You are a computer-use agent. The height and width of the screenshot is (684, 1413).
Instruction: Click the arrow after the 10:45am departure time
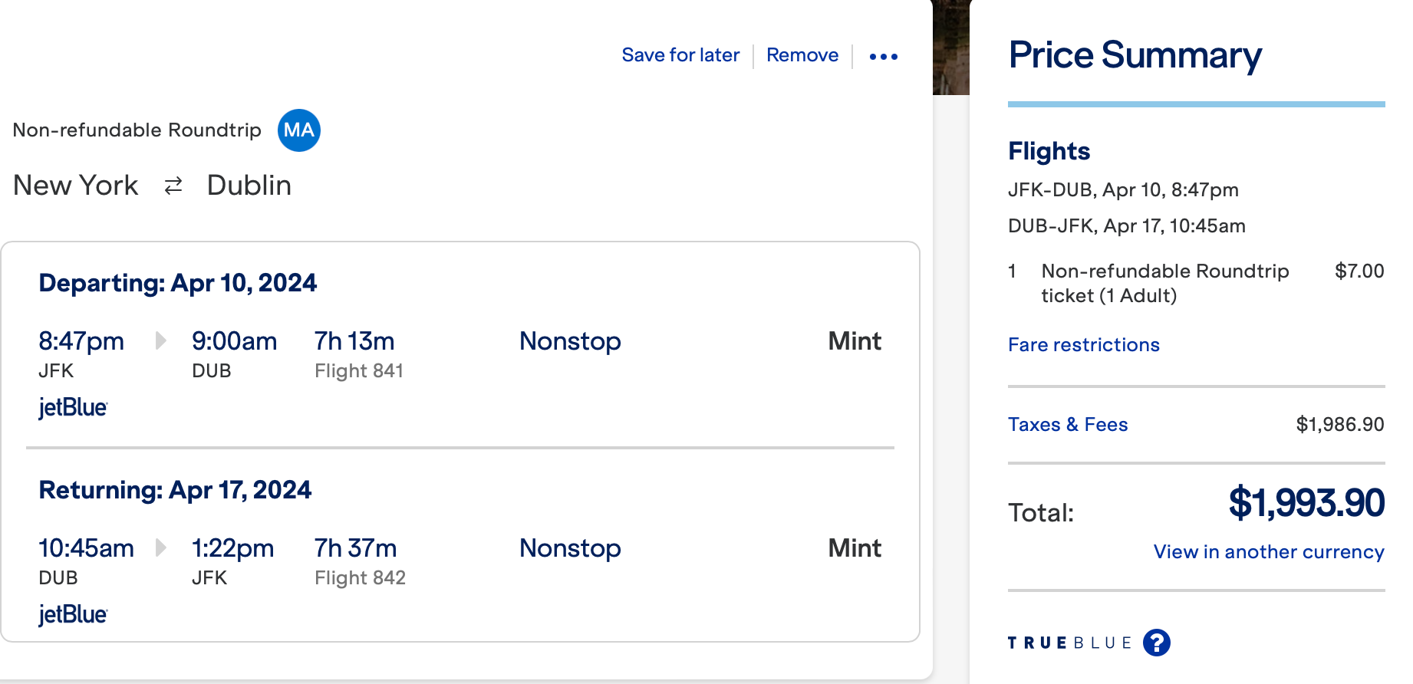tap(160, 548)
